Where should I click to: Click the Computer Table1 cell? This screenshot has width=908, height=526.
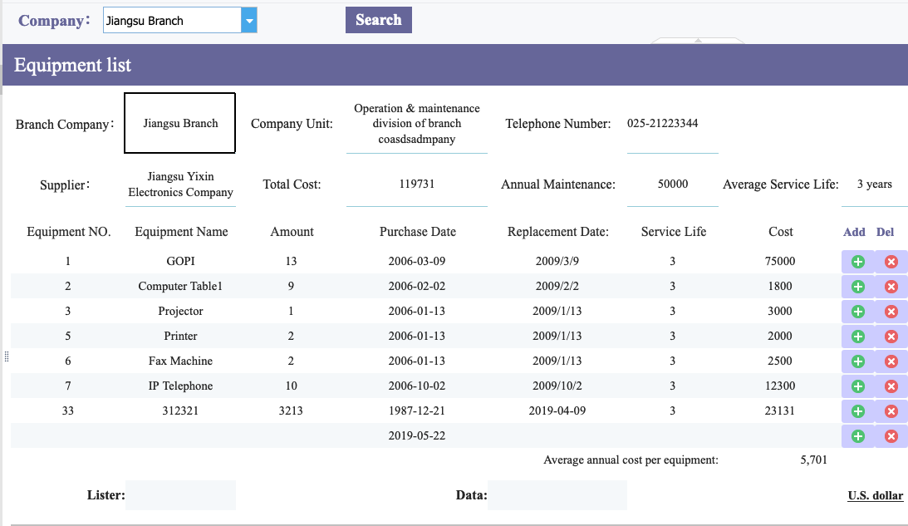tap(180, 286)
